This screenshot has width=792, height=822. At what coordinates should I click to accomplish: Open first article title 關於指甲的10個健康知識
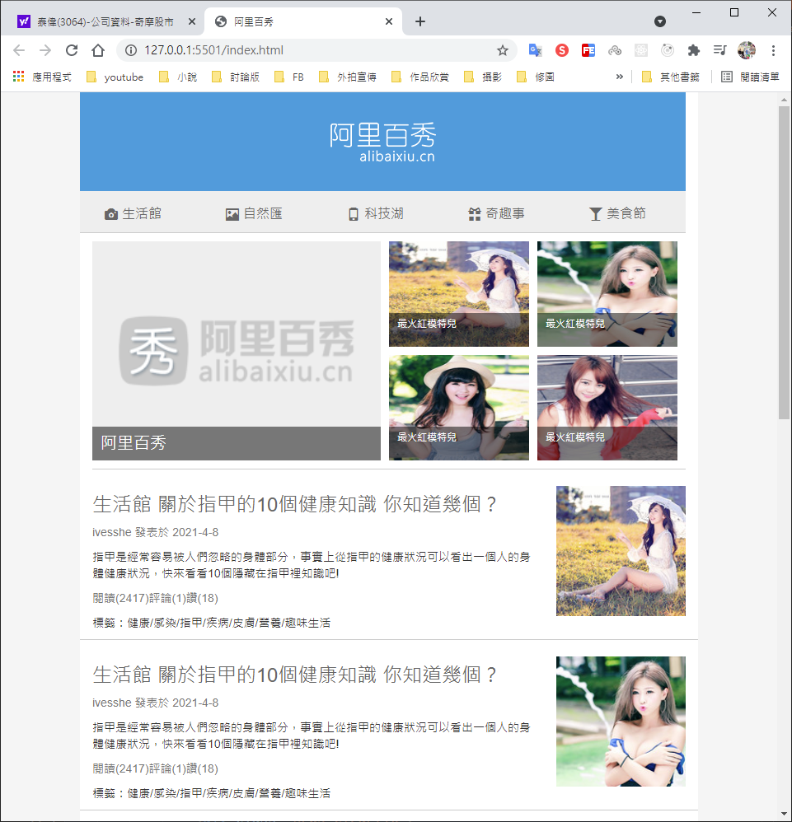click(294, 504)
